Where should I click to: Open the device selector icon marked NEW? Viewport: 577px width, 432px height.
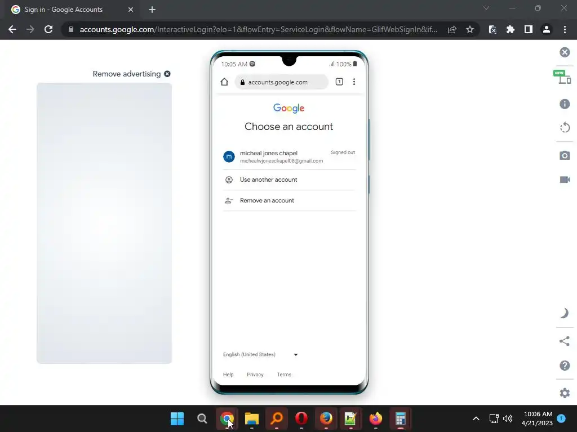562,77
